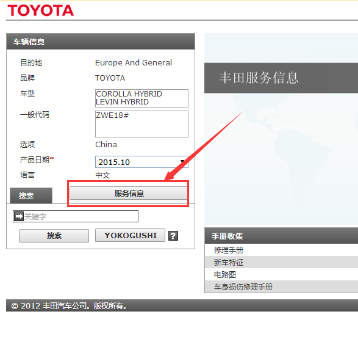Focus the 关键字 search input
358x361 pixels.
tap(76, 216)
